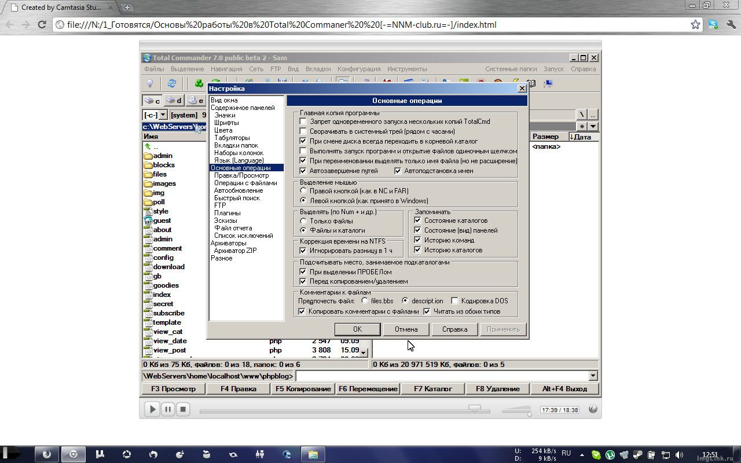Enable minimize to system tray checkbox
The width and height of the screenshot is (741, 463).
(303, 131)
